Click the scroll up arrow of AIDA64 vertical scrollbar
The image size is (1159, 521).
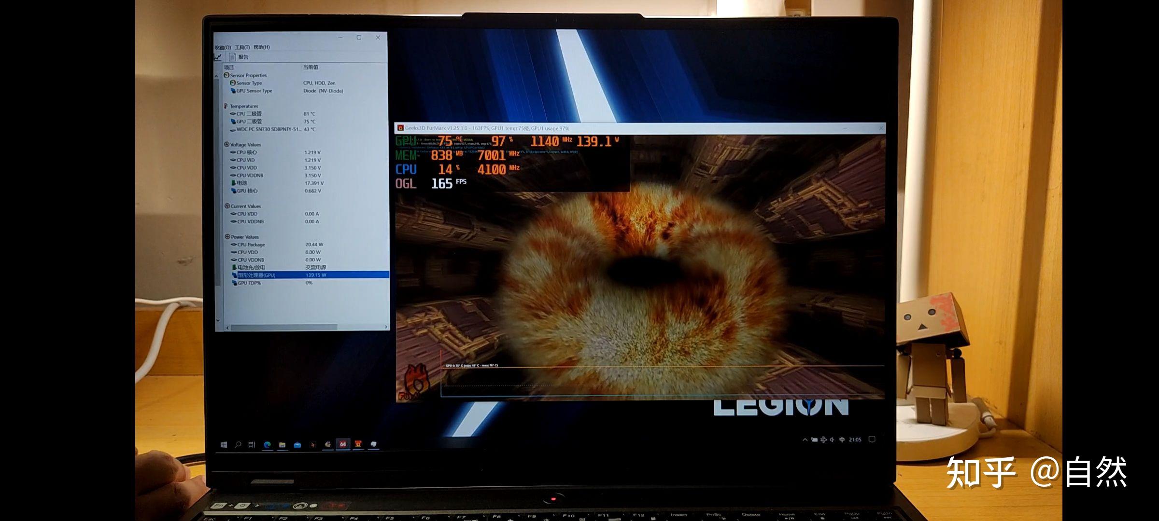click(x=216, y=76)
